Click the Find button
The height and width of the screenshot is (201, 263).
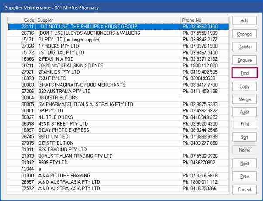245,73
